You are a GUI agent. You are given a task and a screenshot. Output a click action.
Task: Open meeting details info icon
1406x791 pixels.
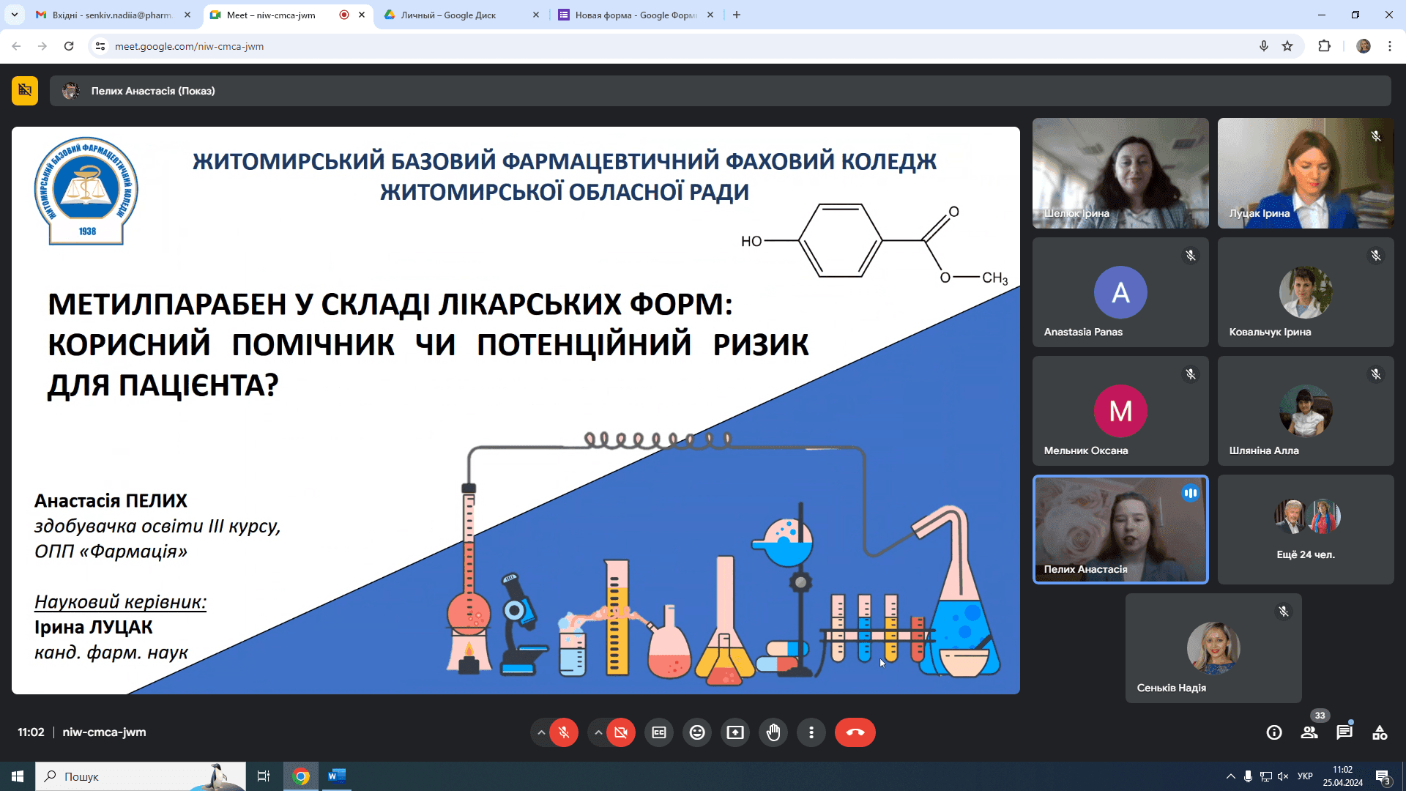(x=1274, y=732)
